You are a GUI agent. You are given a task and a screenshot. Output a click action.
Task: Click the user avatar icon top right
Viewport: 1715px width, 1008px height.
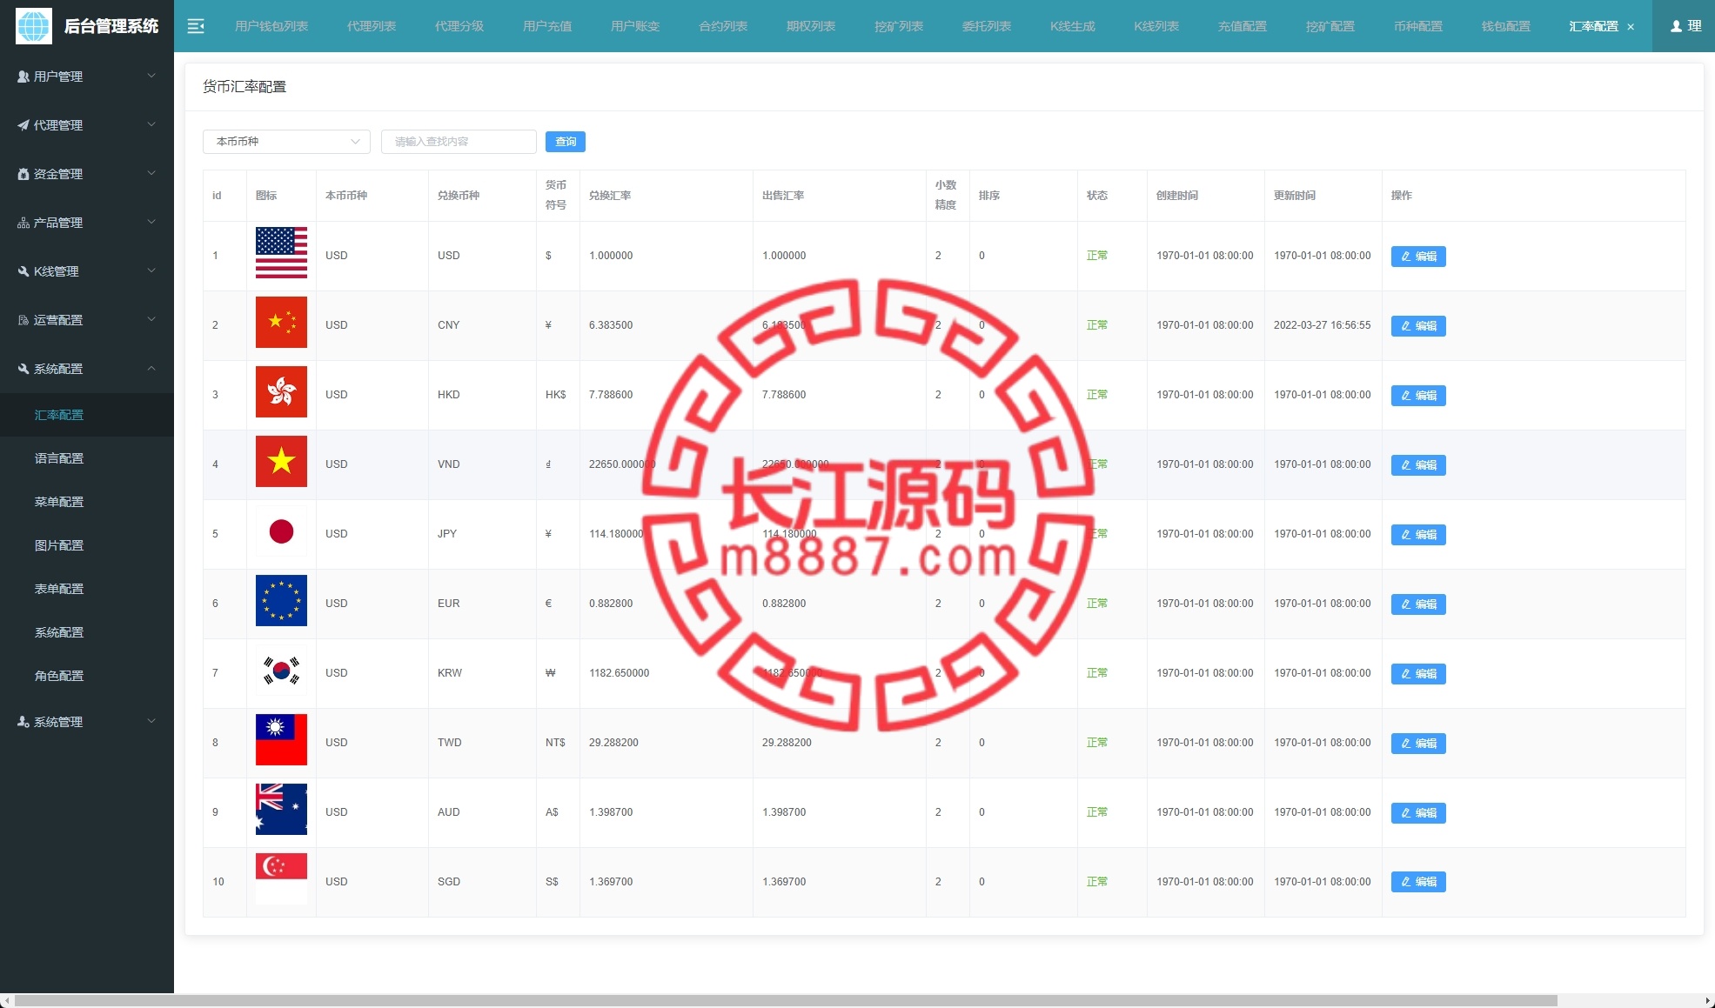(1676, 26)
